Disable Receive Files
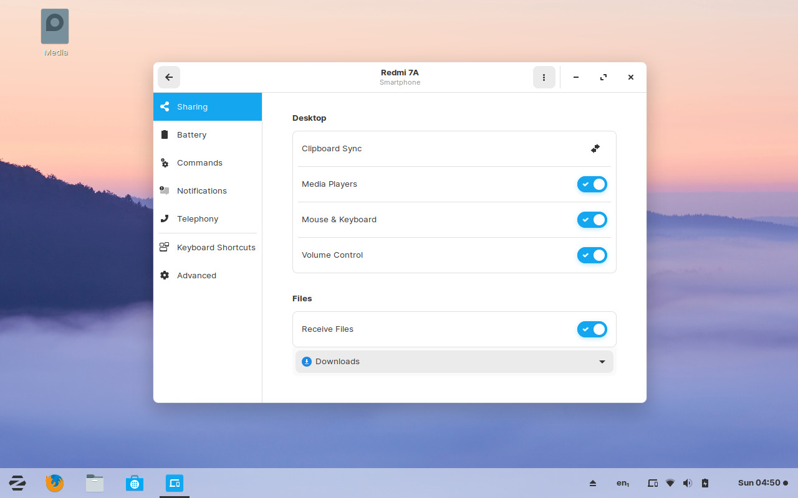The width and height of the screenshot is (798, 498). click(x=592, y=329)
